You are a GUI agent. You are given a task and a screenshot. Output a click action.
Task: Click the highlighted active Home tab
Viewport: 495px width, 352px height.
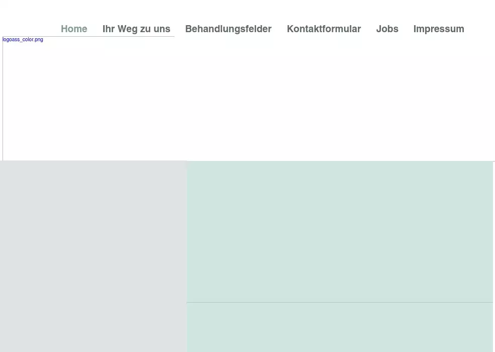74,29
